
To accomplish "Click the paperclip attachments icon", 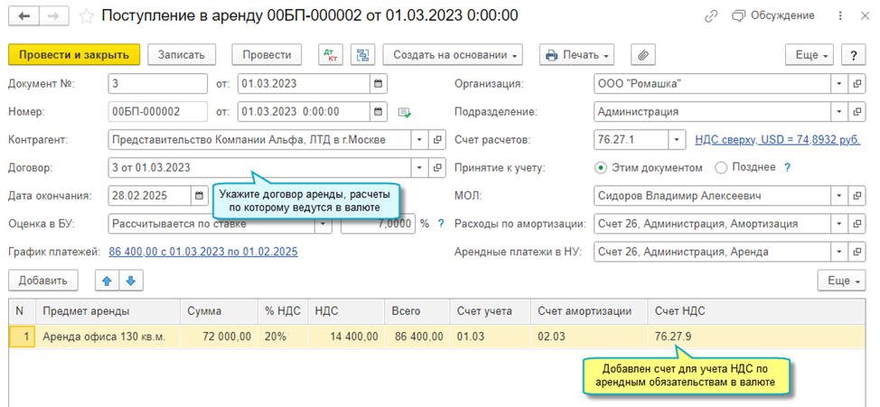I will [643, 55].
